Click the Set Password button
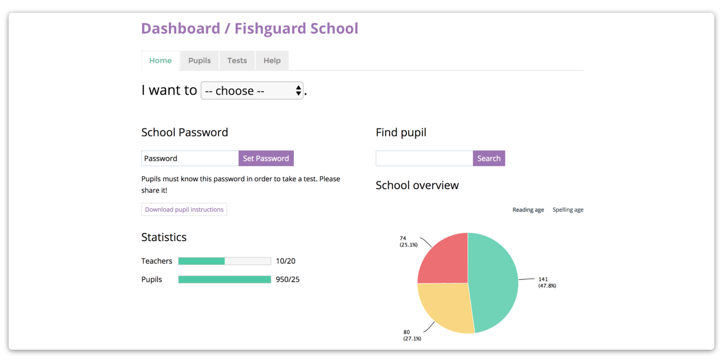 [265, 159]
